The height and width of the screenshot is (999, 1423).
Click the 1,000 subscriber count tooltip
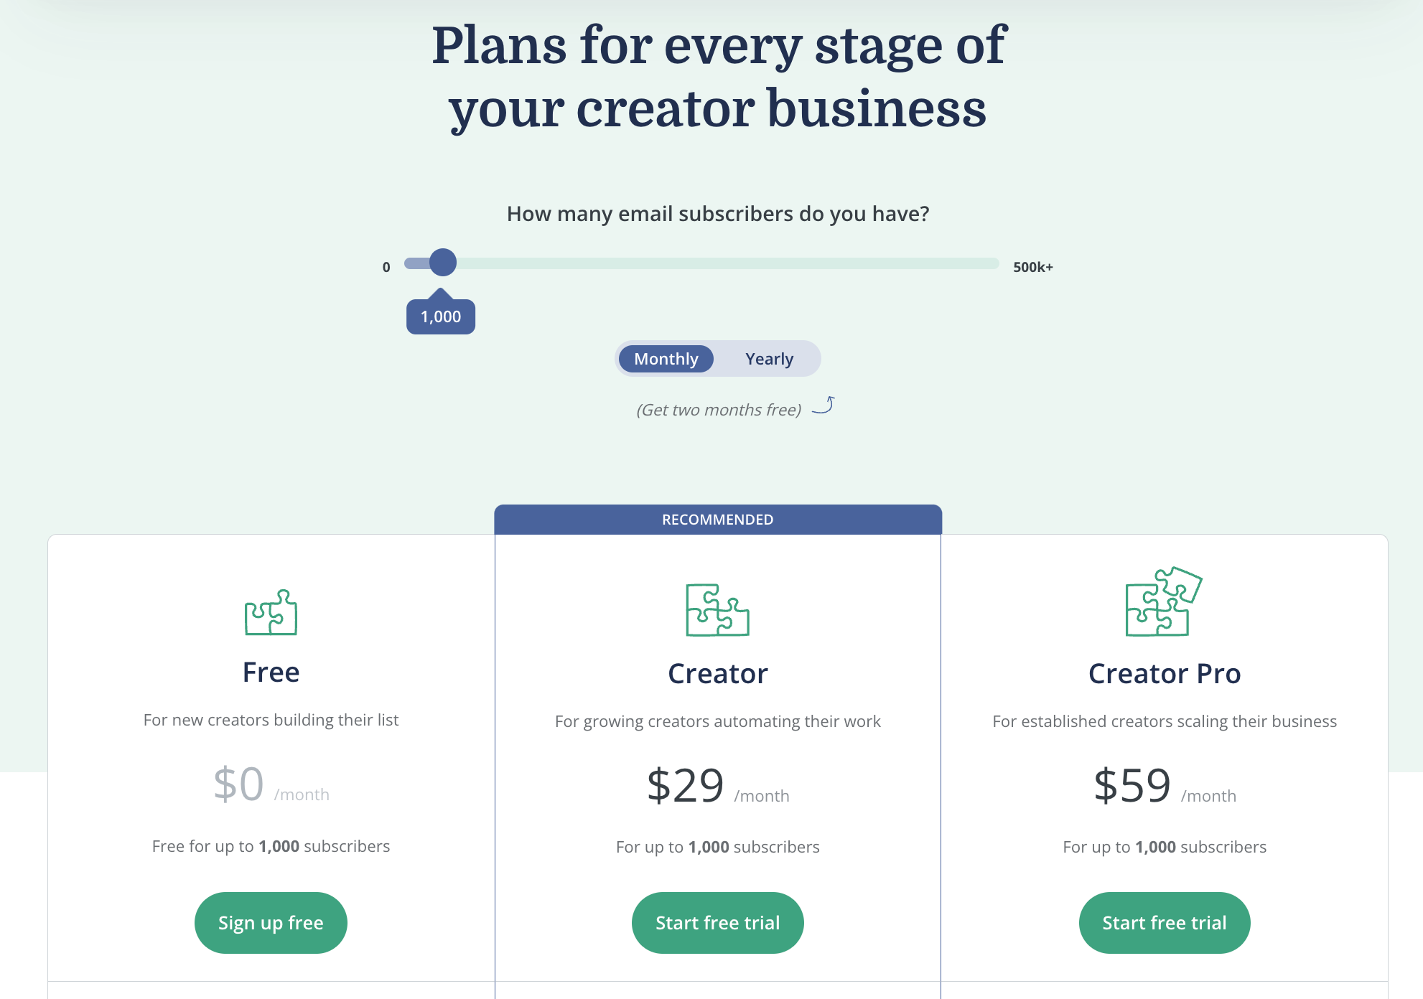[x=441, y=316]
